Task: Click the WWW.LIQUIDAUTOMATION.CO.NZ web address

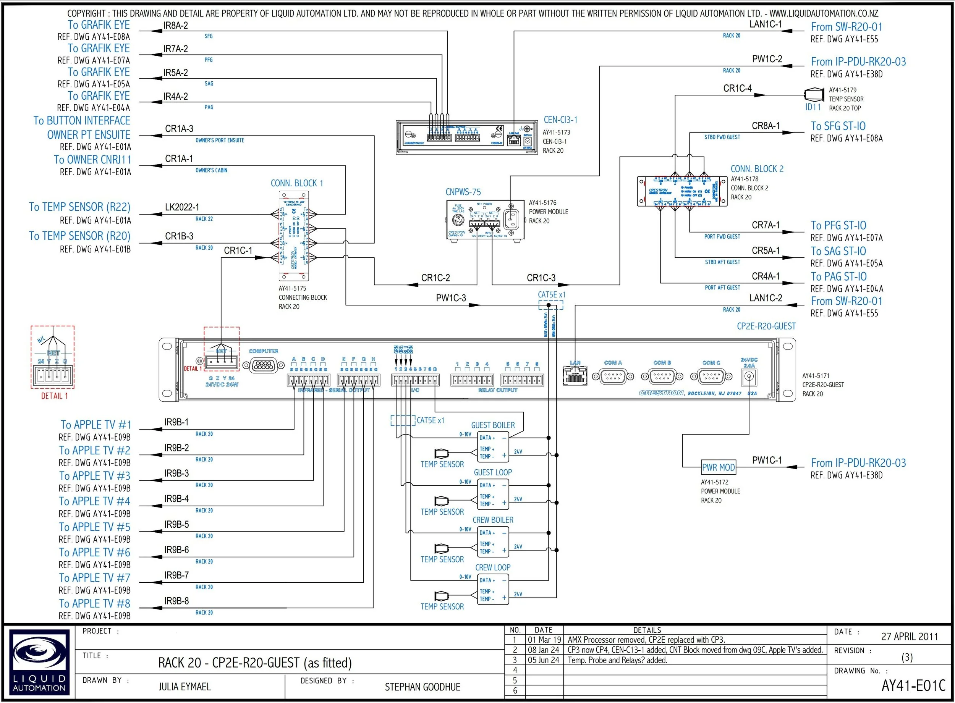Action: 824,14
